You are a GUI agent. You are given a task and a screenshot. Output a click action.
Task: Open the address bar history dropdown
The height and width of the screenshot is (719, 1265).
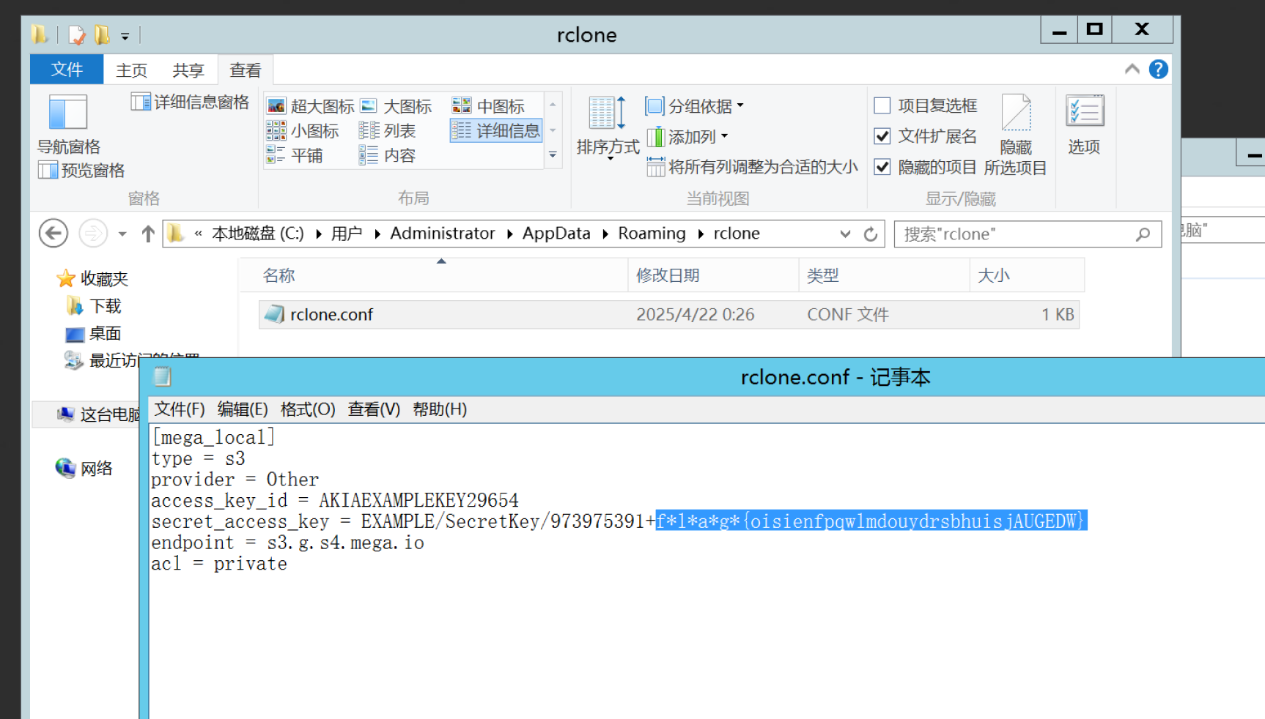(x=845, y=234)
